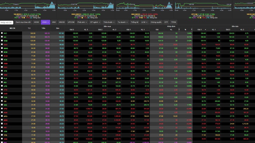This screenshot has width=255, height=143.
Task: Open the VN-INDEX chart
Action: [28, 7]
